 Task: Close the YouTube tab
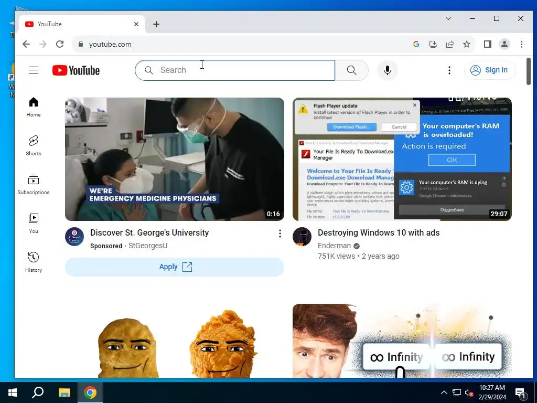[x=136, y=24]
